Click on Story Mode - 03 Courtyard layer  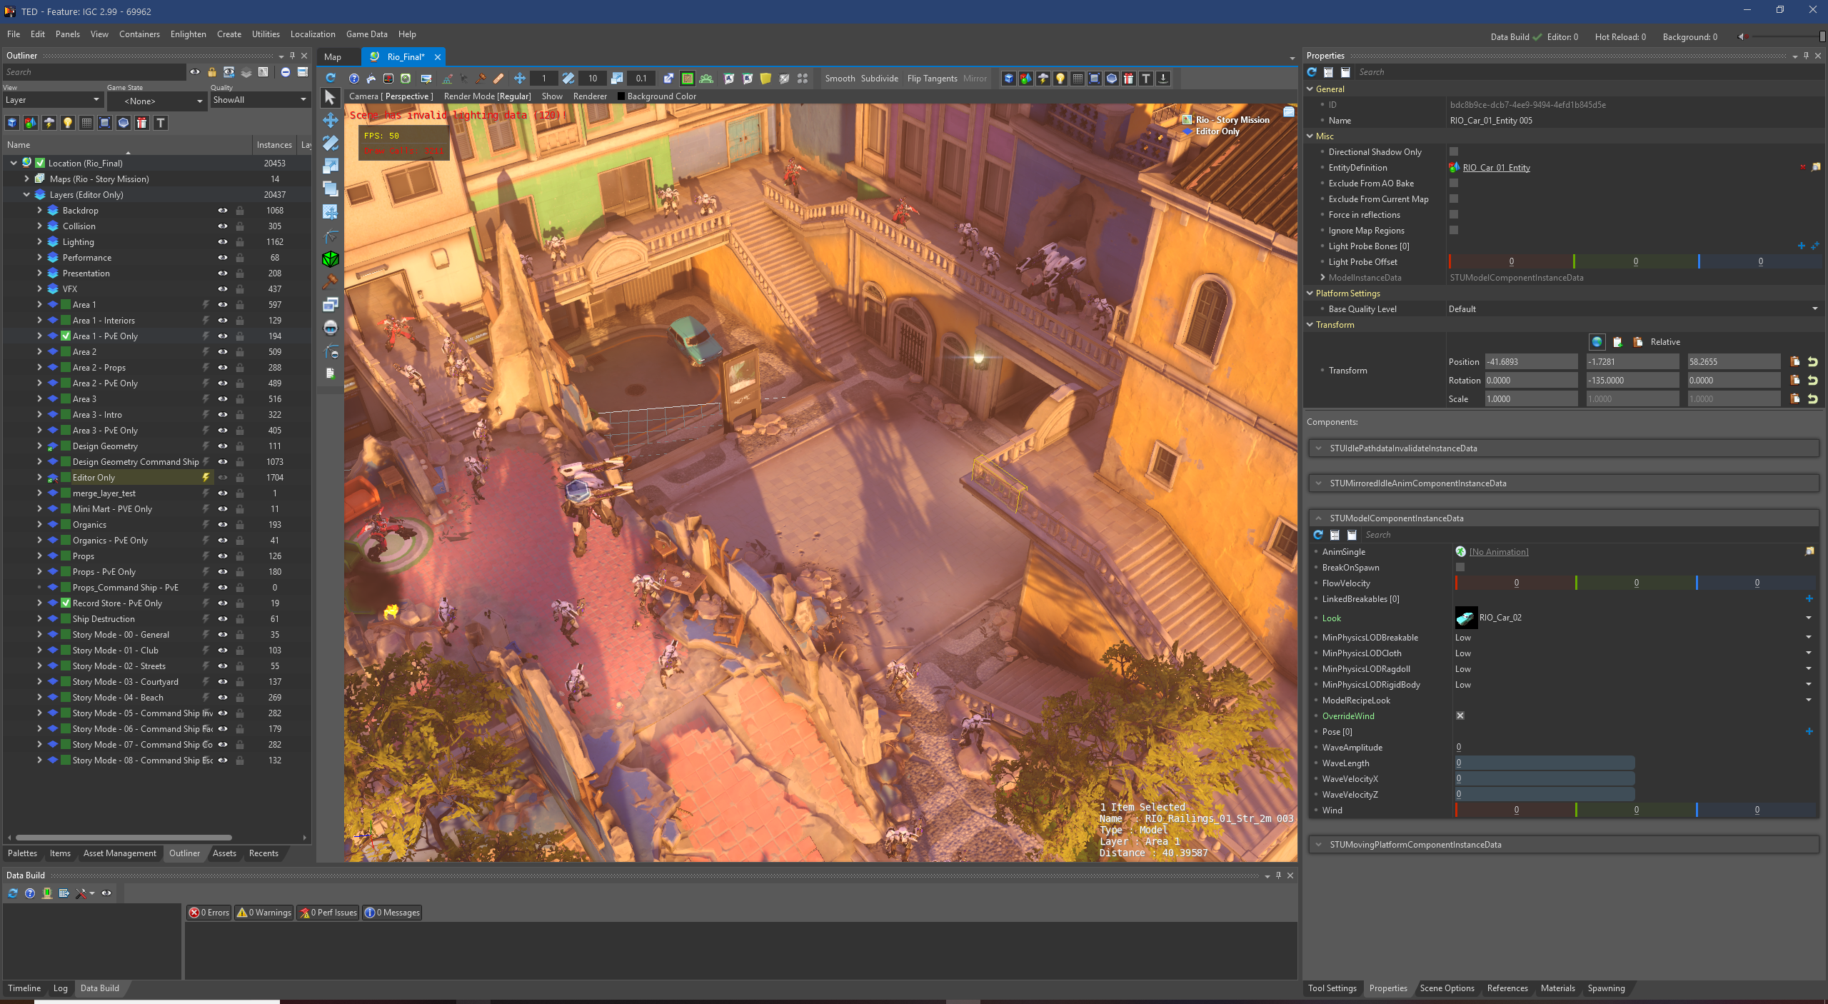click(x=125, y=681)
